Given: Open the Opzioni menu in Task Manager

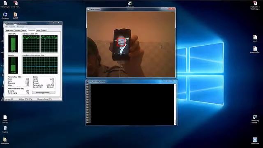Looking at the screenshot, I should click(12, 27).
